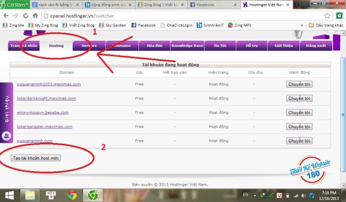The width and height of the screenshot is (346, 202).
Task: Open the Sky Garden bookmark
Action: pyautogui.click(x=113, y=25)
